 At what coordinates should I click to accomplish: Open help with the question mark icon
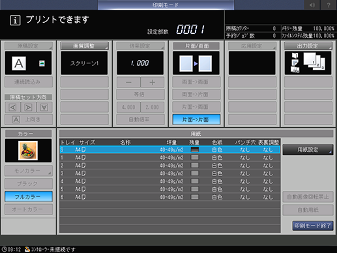click(329, 5)
